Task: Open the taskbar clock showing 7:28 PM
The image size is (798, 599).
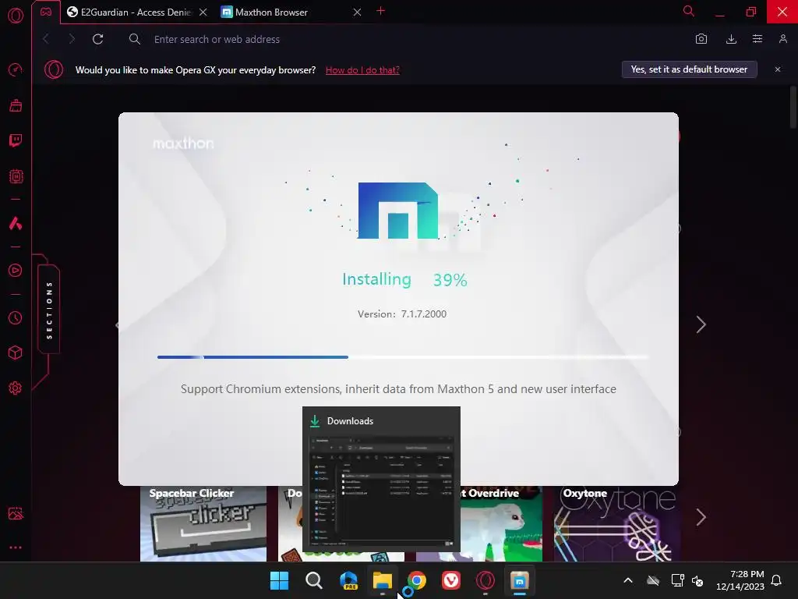Action: click(740, 580)
